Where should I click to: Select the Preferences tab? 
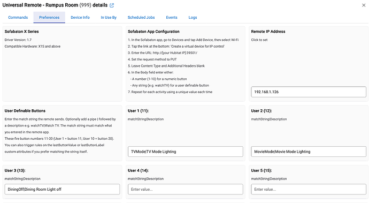49,18
